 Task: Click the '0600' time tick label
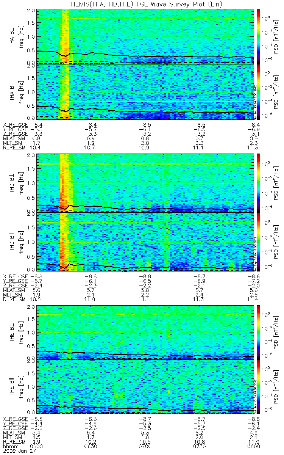[x=37, y=447]
